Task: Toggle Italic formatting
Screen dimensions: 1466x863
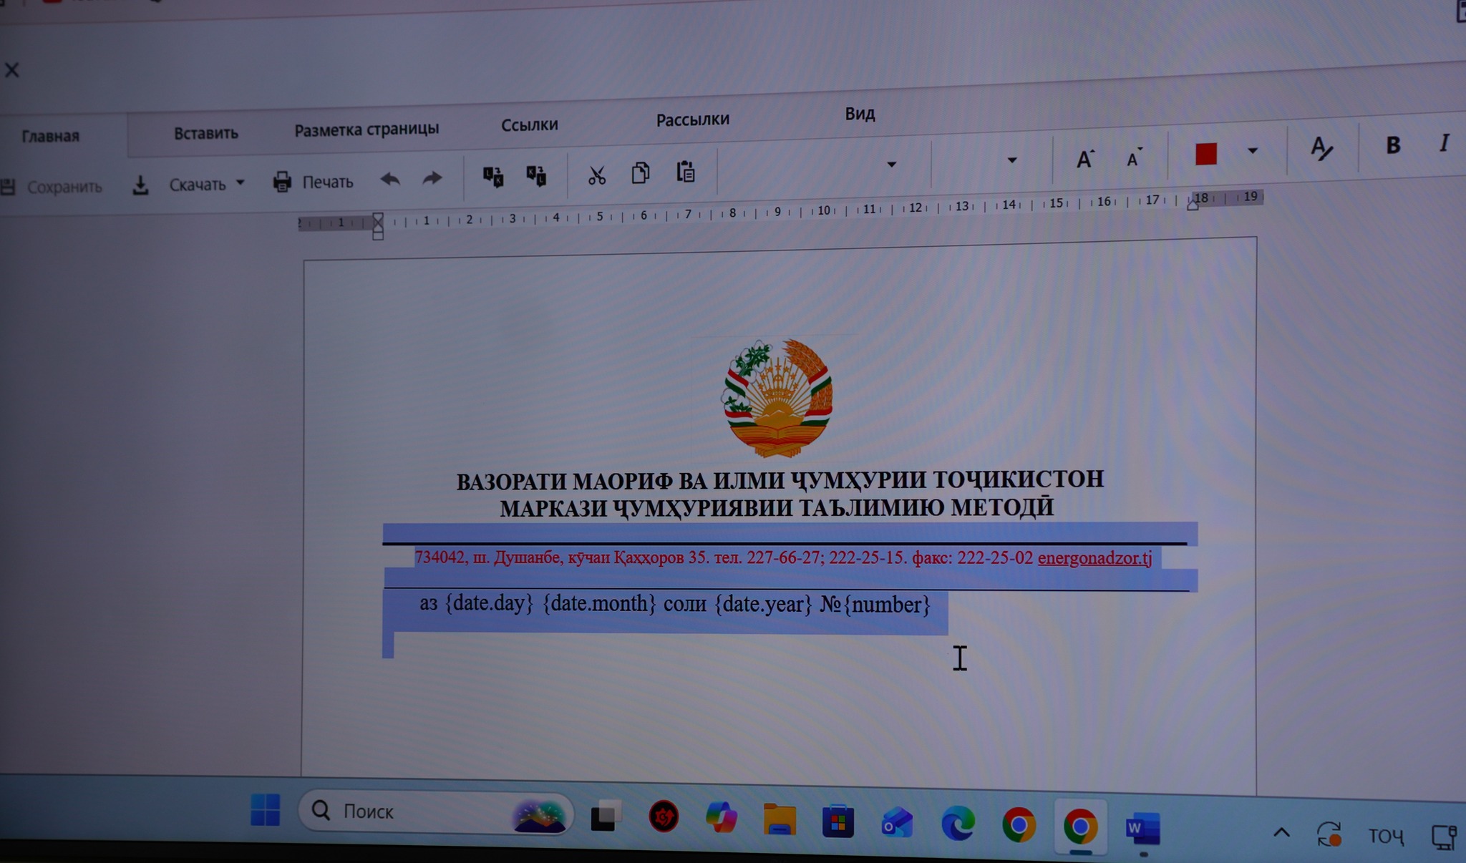Action: 1444,143
